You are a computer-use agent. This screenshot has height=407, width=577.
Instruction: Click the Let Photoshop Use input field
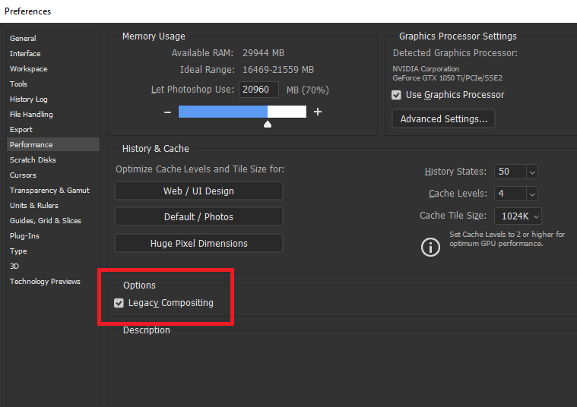point(258,90)
